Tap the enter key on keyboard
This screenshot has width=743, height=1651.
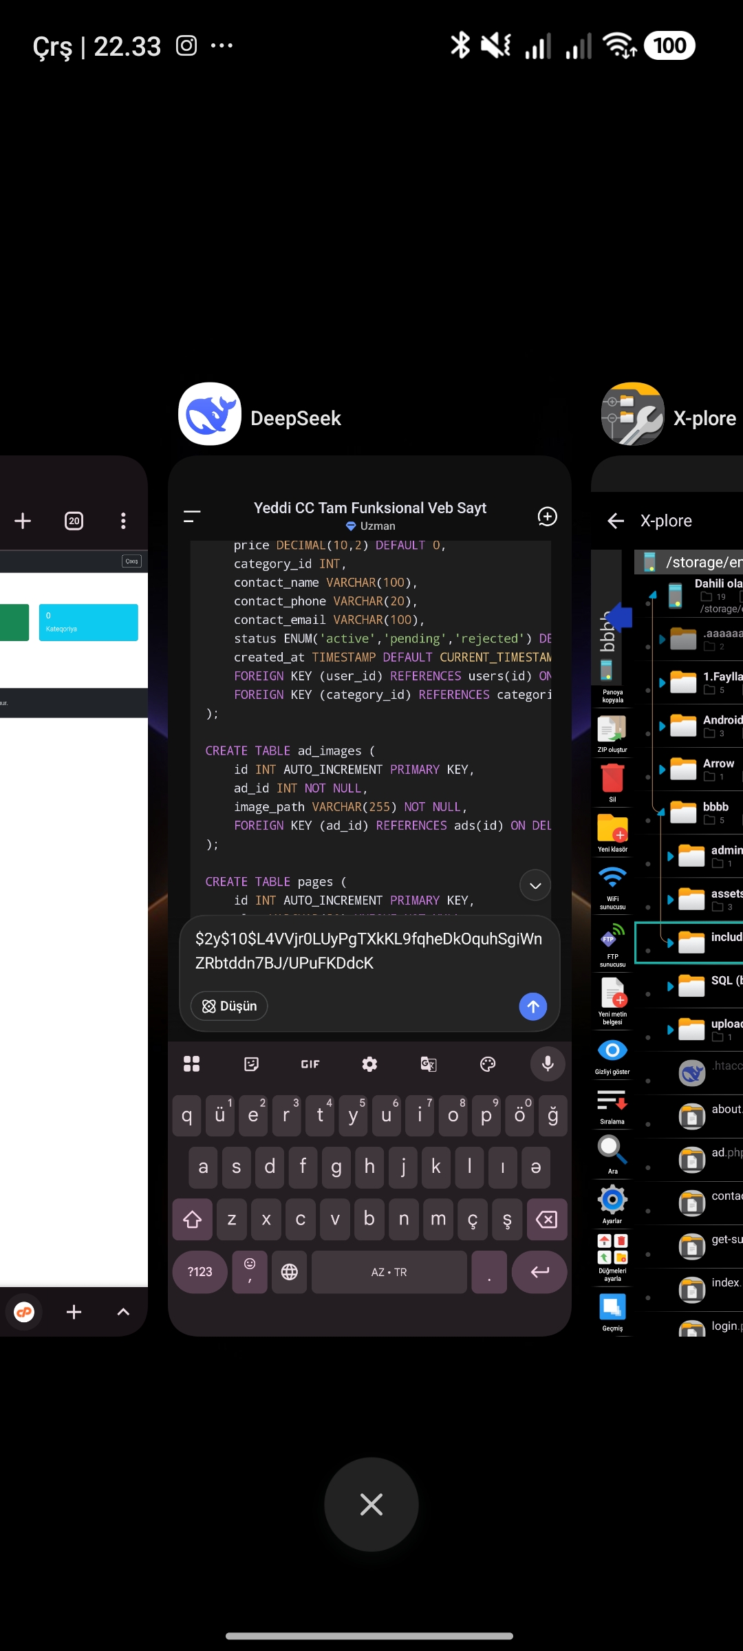tap(540, 1272)
